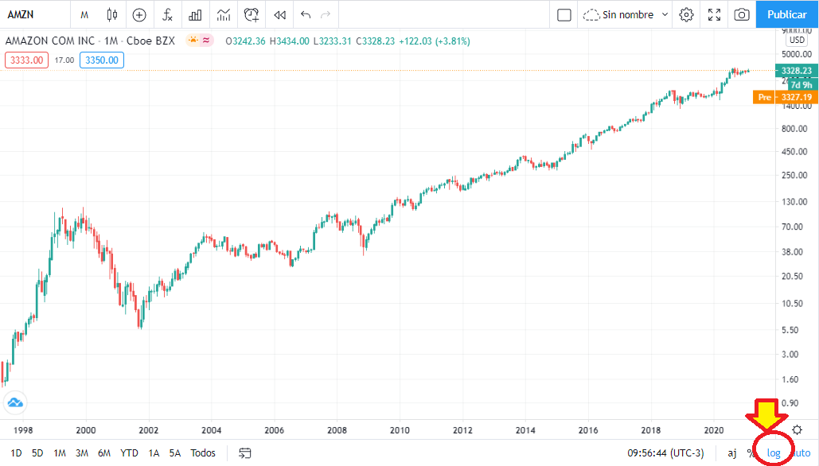Open the price scale settings gear
Viewport: 819px width, 466px height.
[797, 430]
